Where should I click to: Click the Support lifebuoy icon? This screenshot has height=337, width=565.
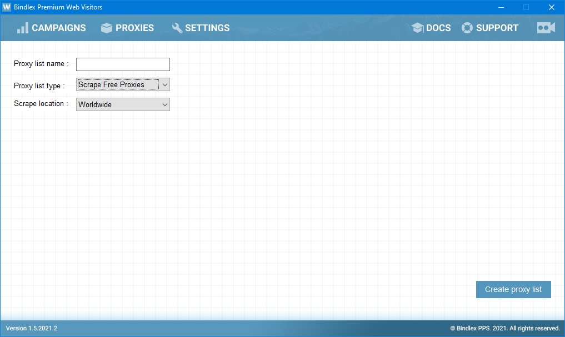(467, 28)
